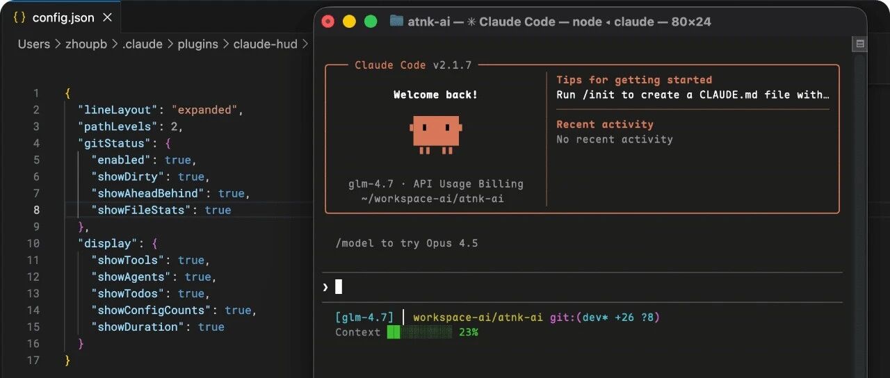Click the context usage progress bar
890x378 pixels.
pyautogui.click(x=420, y=333)
